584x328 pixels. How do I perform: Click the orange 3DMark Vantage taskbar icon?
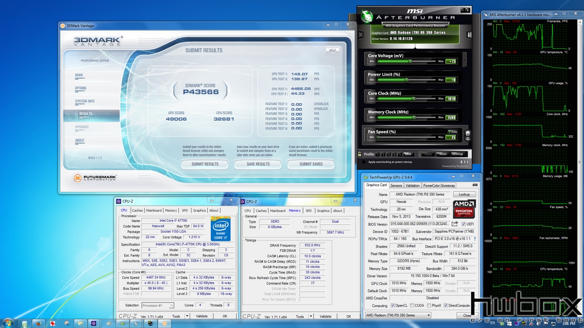click(164, 323)
